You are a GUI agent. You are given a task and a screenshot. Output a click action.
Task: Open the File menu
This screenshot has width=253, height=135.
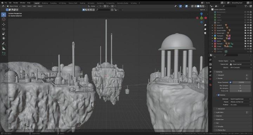6,3
